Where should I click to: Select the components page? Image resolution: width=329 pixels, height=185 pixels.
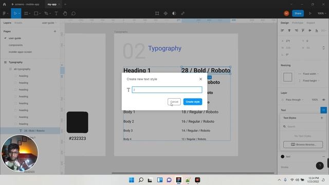[15, 45]
